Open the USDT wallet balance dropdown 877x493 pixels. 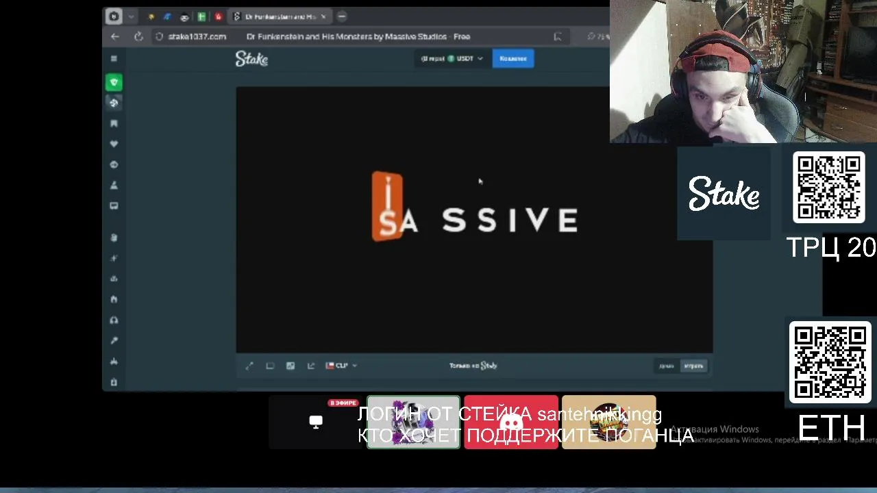tap(452, 59)
